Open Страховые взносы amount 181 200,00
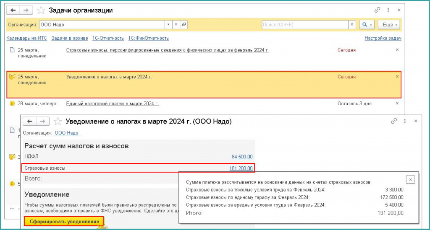The width and height of the screenshot is (430, 230). tap(241, 168)
